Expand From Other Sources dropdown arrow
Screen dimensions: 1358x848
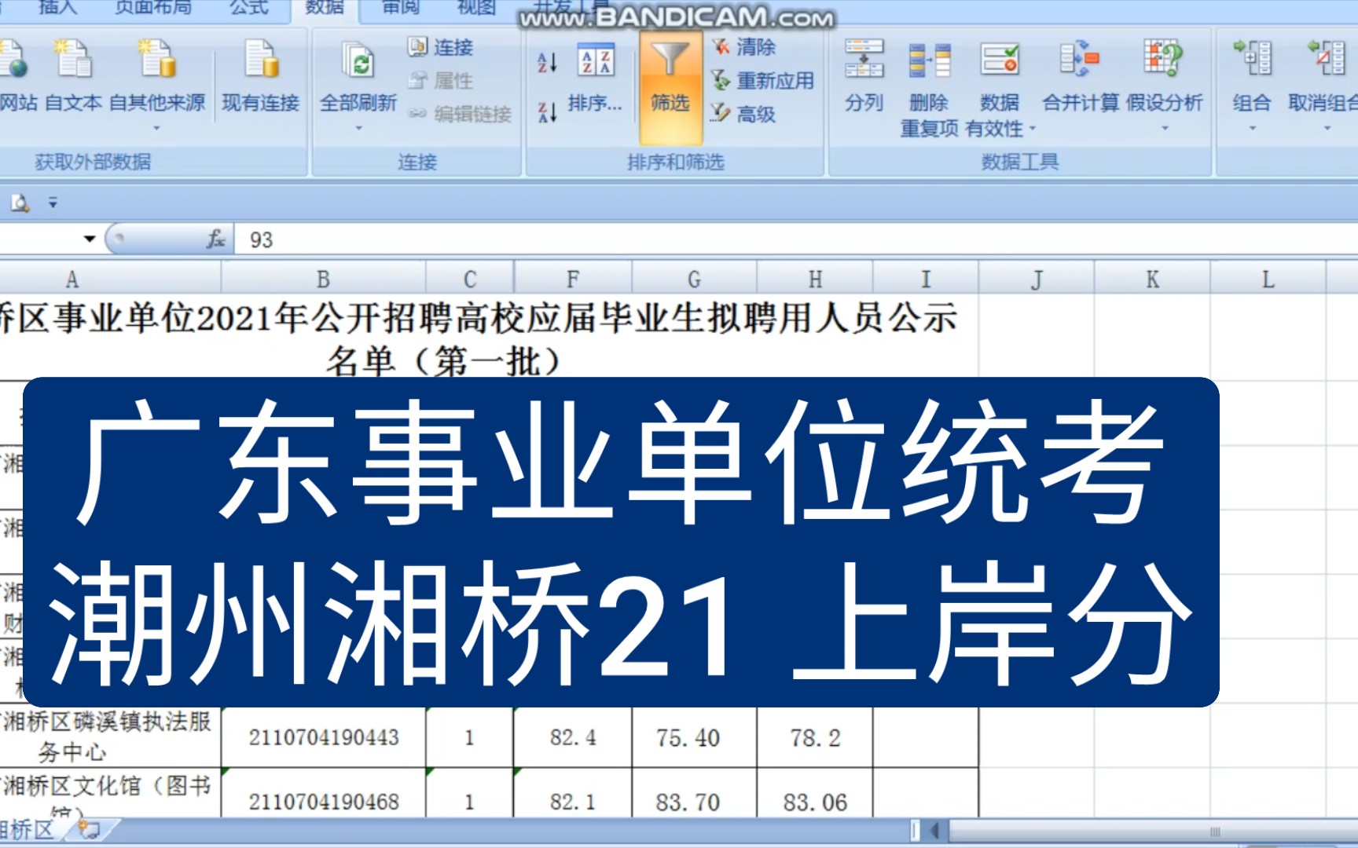point(156,128)
